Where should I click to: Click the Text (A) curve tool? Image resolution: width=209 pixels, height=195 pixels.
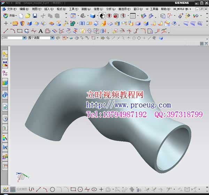pos(41,31)
